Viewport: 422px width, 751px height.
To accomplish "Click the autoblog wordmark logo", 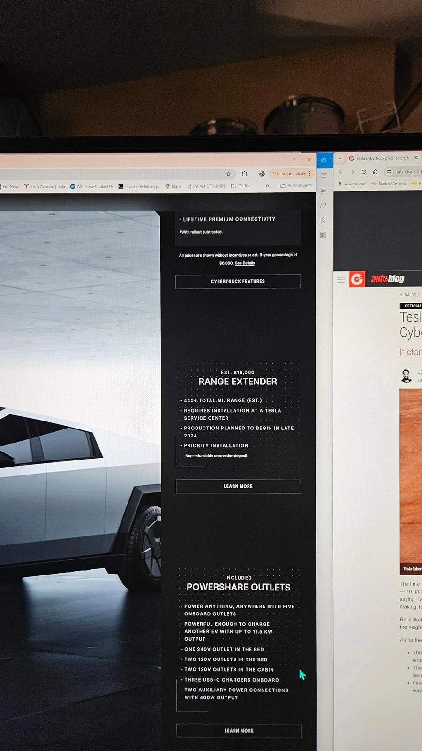I will tap(388, 279).
